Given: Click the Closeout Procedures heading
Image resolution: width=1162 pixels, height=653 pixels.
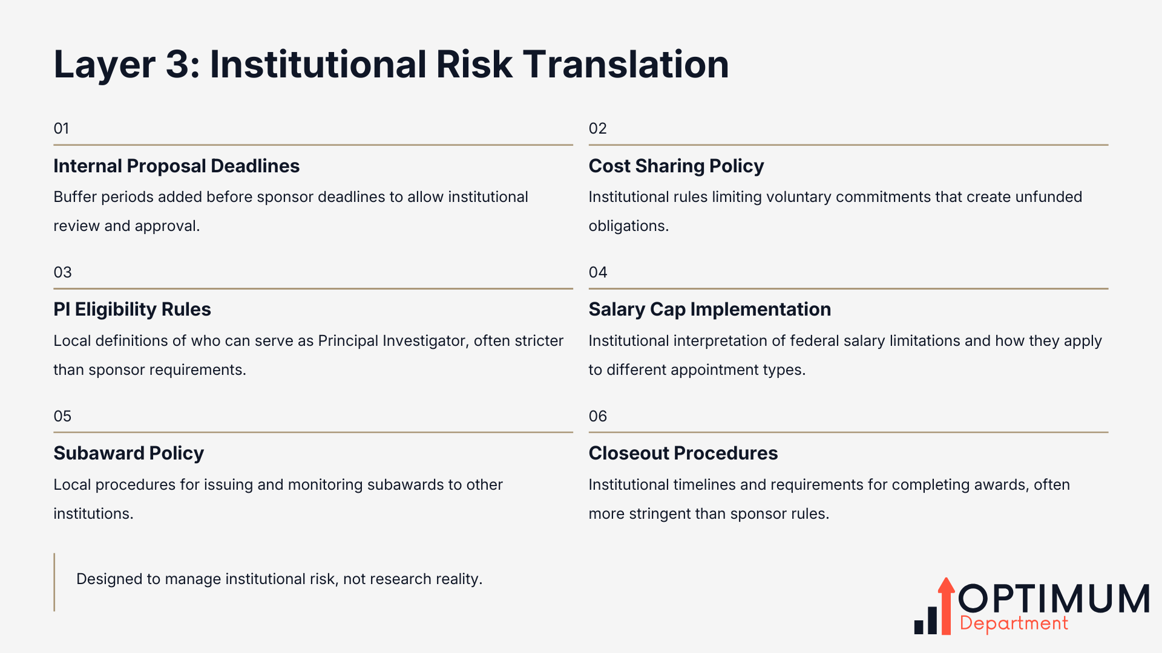Looking at the screenshot, I should point(683,453).
